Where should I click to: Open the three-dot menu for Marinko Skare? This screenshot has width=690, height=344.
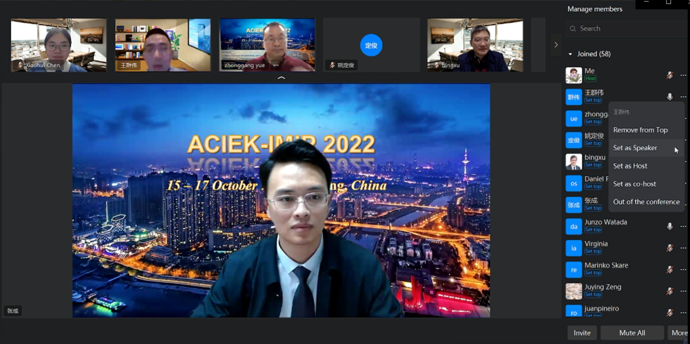683,269
